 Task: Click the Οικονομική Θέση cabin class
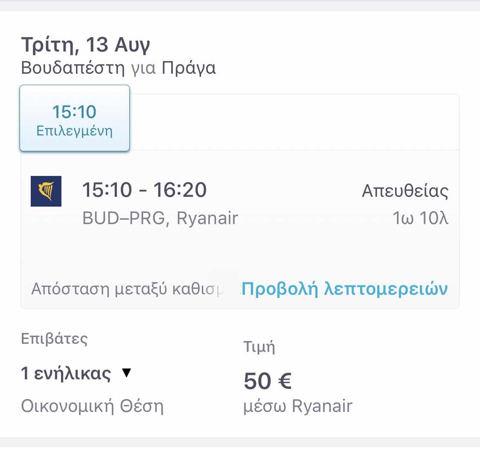[92, 406]
